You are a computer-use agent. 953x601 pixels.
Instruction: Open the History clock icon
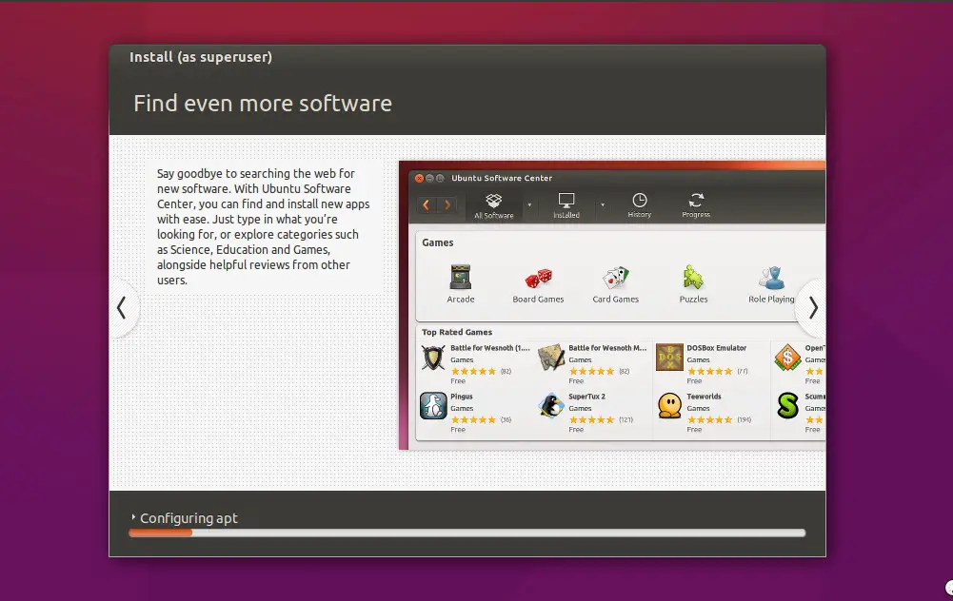[x=640, y=201]
